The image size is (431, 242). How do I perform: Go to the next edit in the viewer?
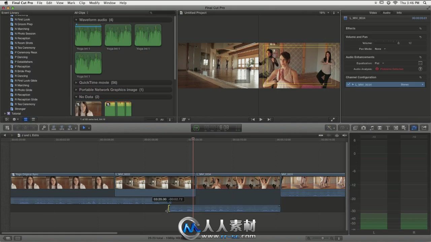click(x=269, y=119)
